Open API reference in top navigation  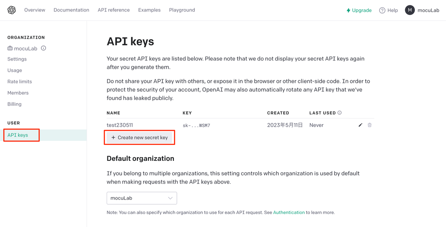point(114,10)
